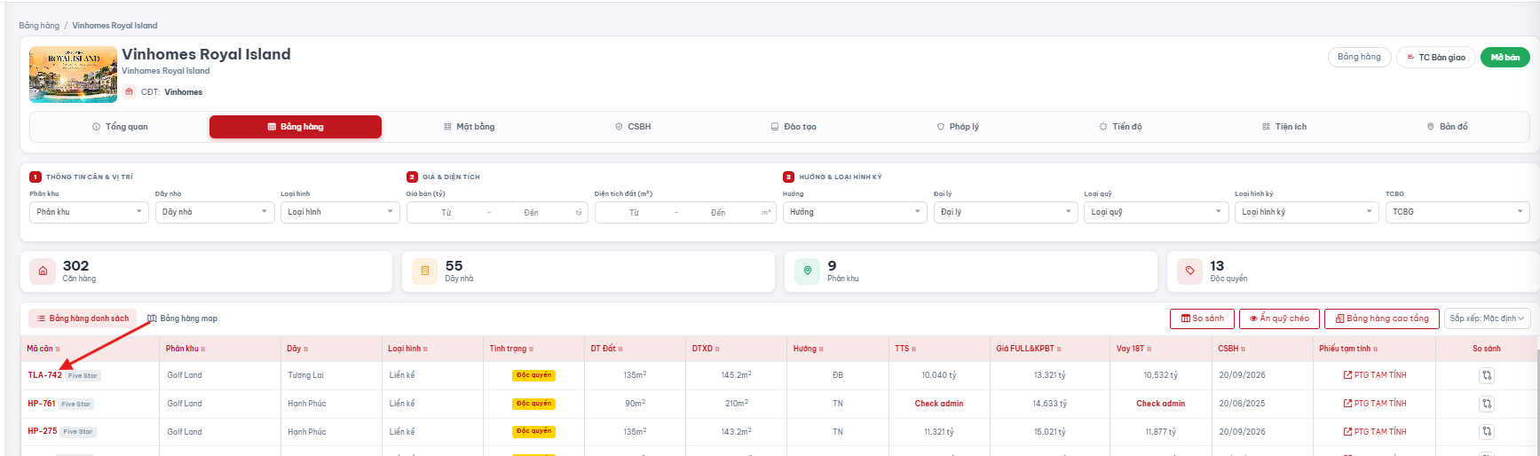This screenshot has height=456, width=1540.
Task: Open the Loại hình dropdown filter
Action: coord(341,212)
